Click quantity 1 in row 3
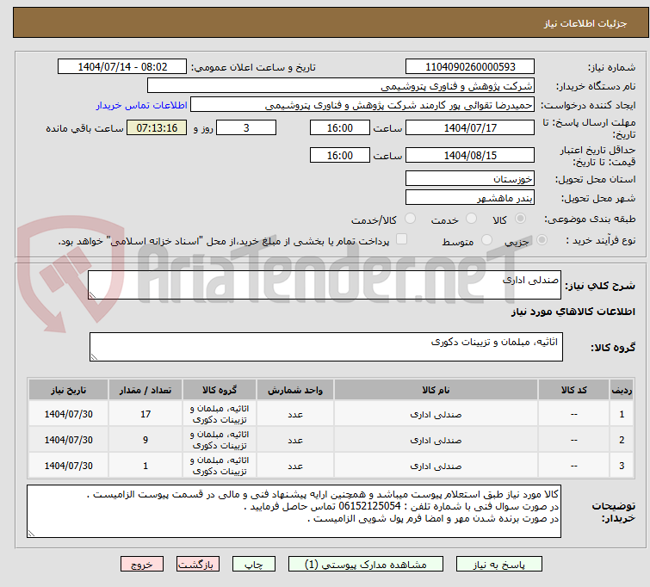This screenshot has width=650, height=587. click(x=145, y=466)
